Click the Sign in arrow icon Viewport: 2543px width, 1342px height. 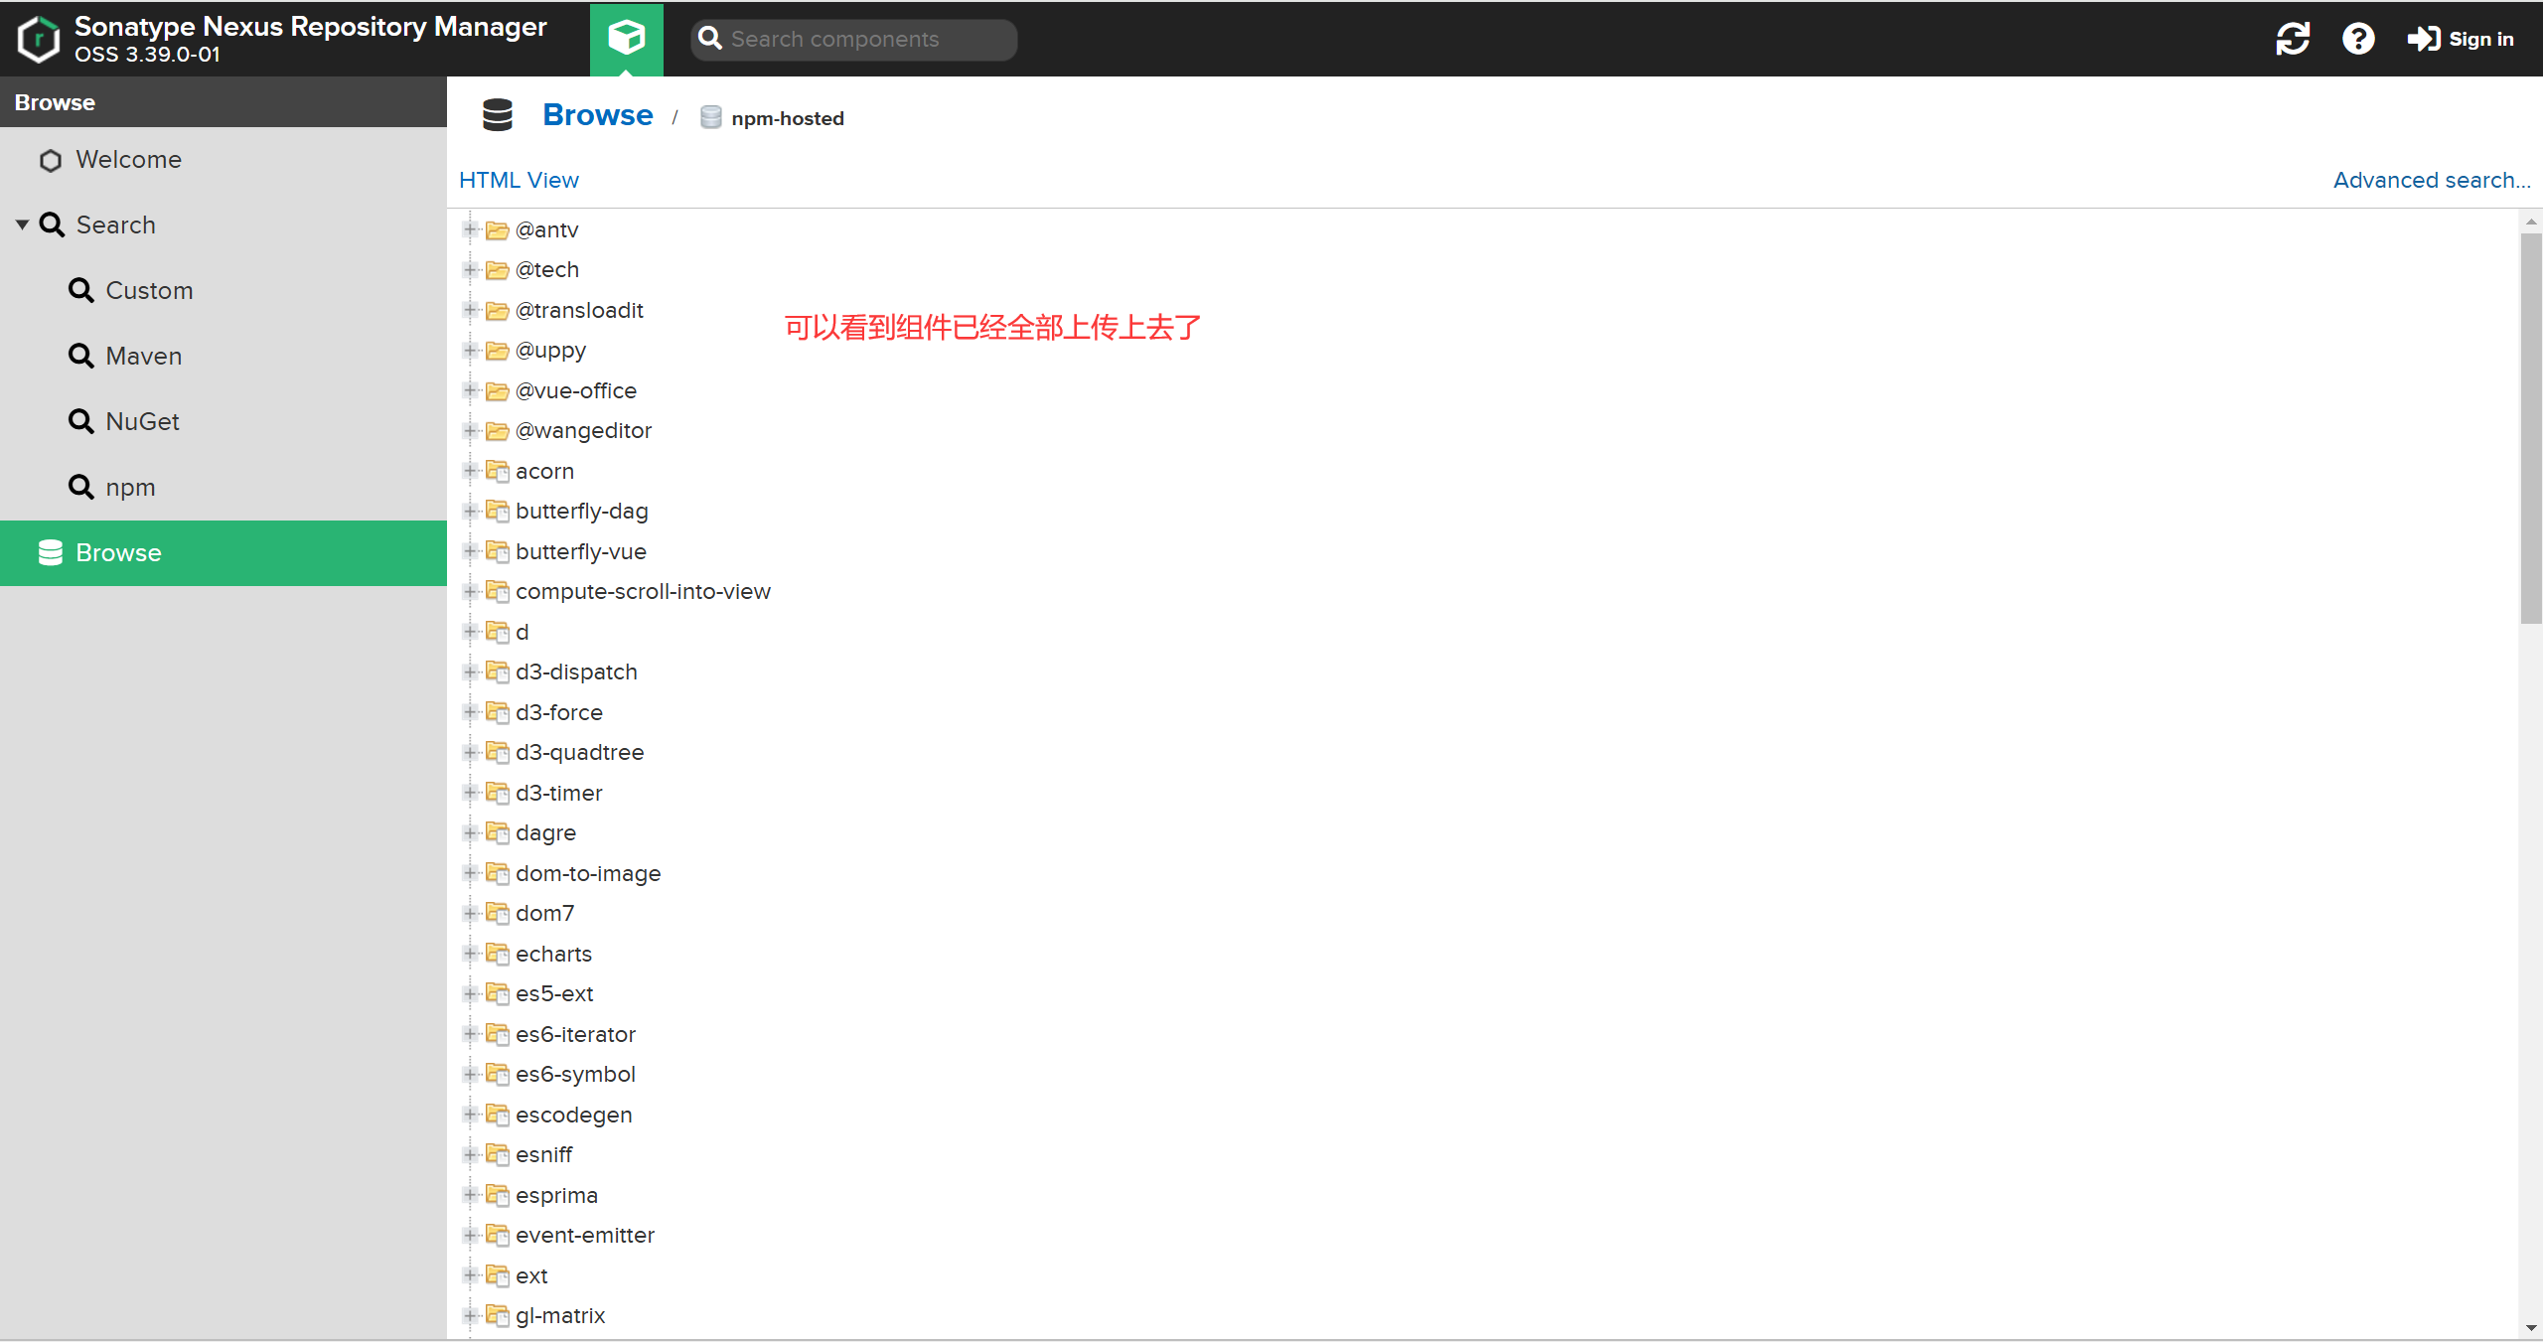pyautogui.click(x=2423, y=39)
